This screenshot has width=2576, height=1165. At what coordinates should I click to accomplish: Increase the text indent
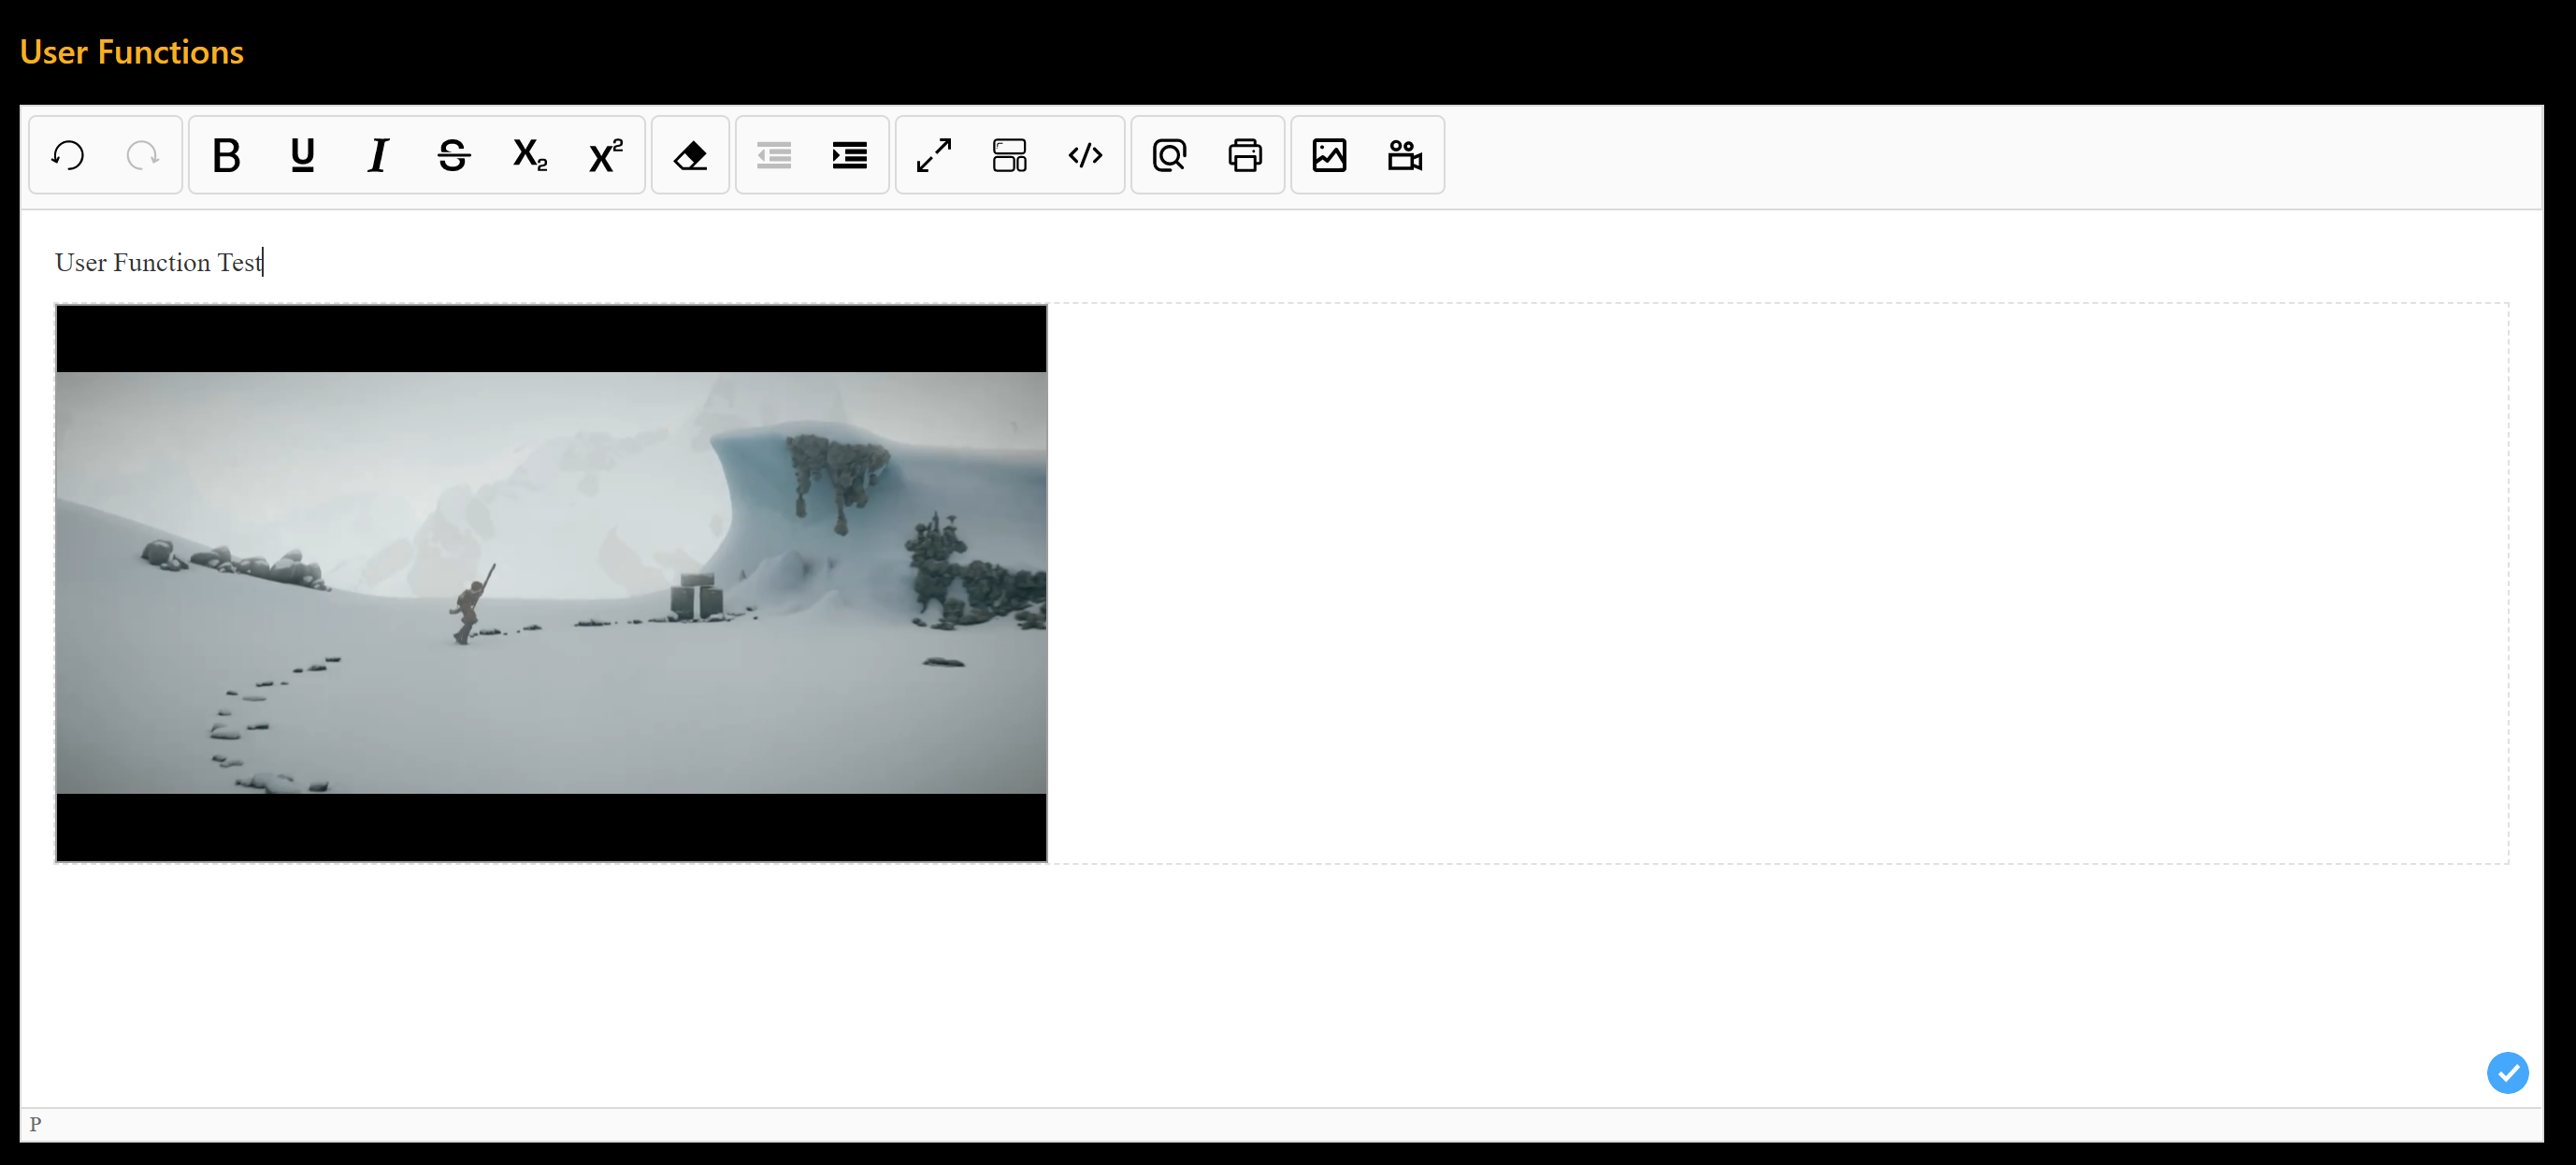coord(849,155)
